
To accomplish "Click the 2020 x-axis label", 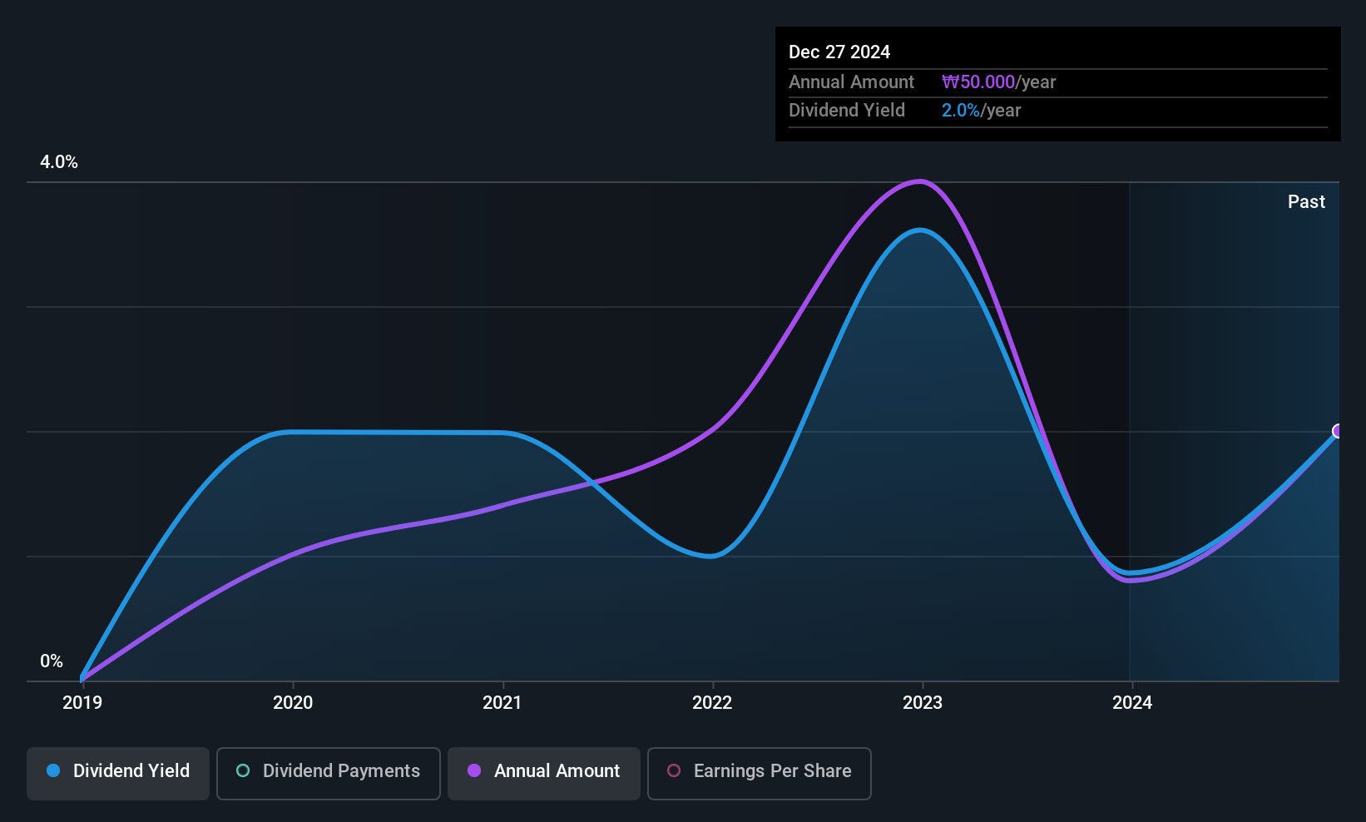I will [x=293, y=702].
